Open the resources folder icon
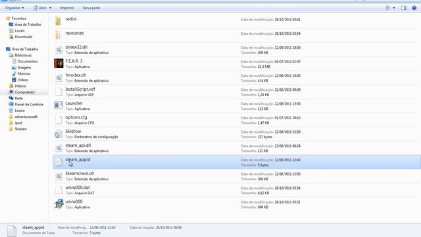This screenshot has width=421, height=237. (x=58, y=35)
